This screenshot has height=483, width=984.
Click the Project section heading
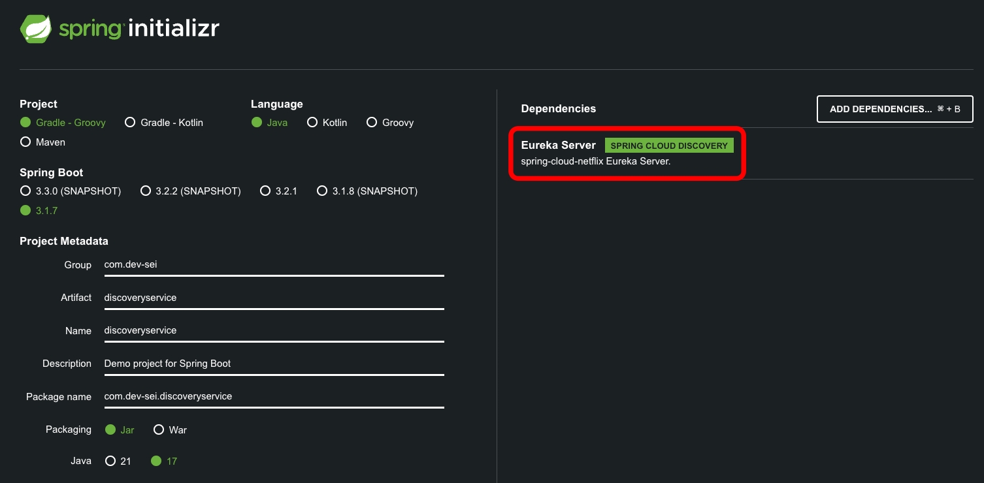coord(39,104)
